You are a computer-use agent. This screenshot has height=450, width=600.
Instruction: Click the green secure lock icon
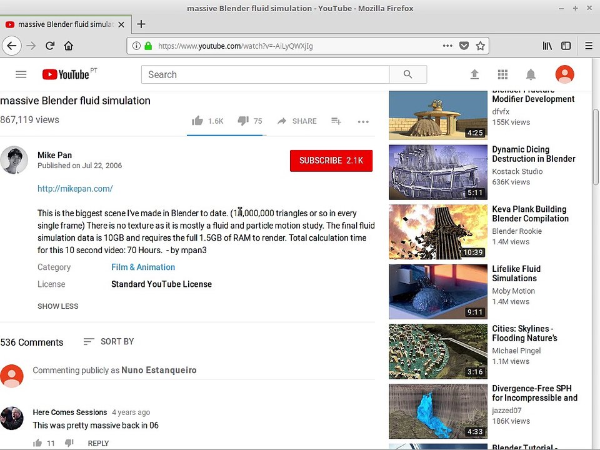click(x=149, y=46)
